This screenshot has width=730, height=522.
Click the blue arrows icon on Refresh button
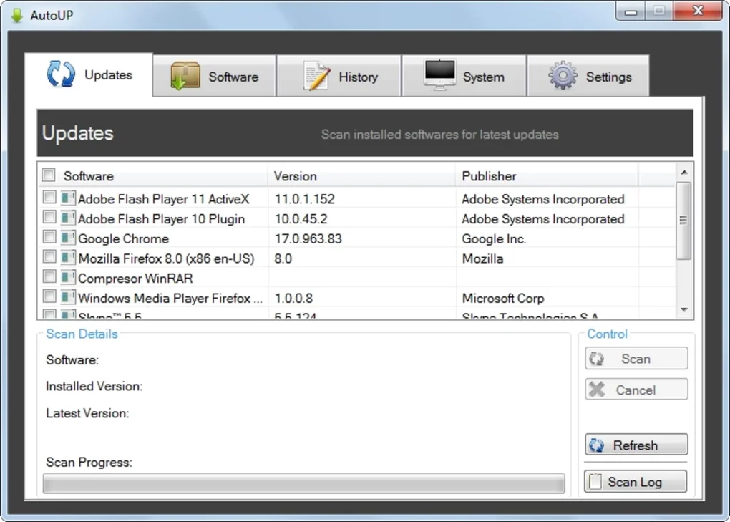597,445
